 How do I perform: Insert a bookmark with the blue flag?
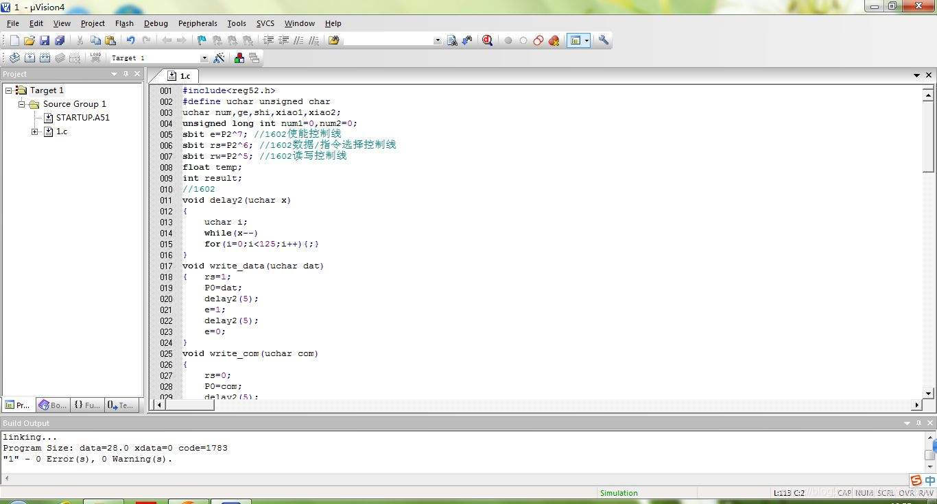point(202,40)
